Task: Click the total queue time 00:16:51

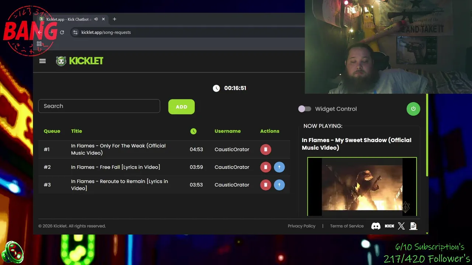Action: pyautogui.click(x=235, y=88)
